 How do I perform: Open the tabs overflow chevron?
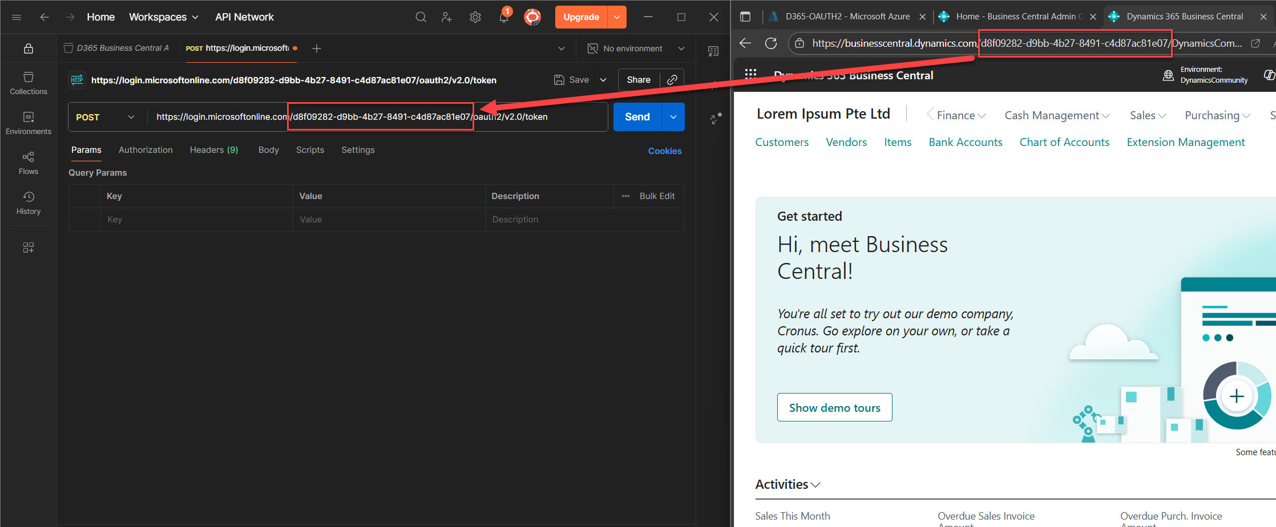point(562,48)
